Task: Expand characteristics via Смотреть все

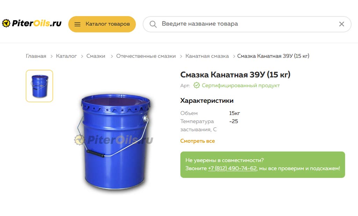Action: [x=198, y=141]
